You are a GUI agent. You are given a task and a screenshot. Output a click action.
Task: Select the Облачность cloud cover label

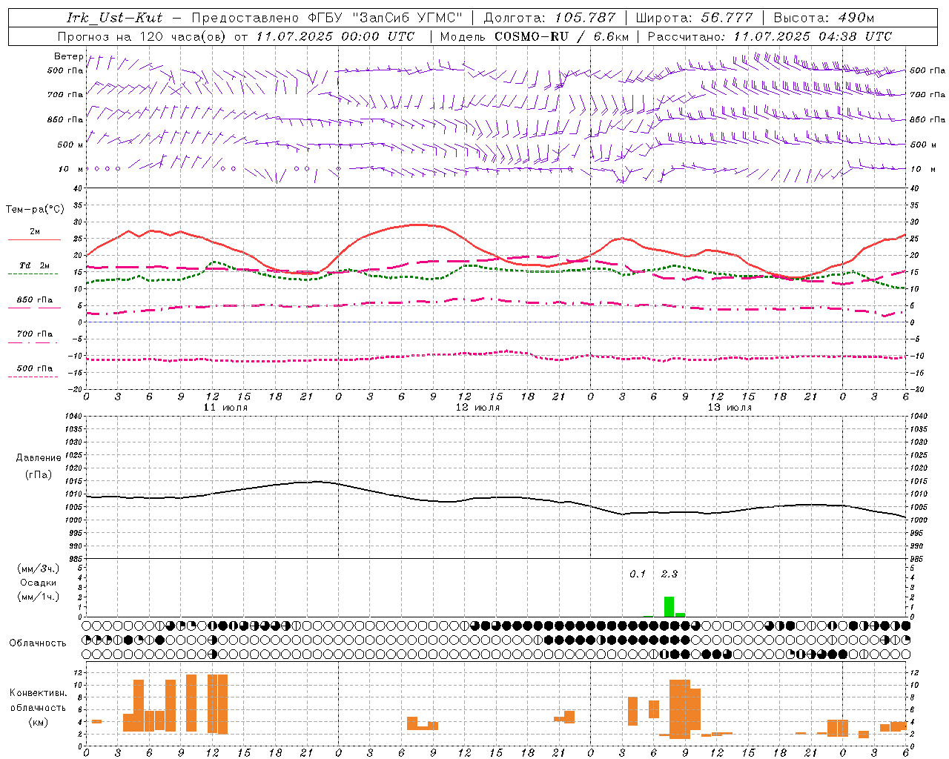click(38, 643)
